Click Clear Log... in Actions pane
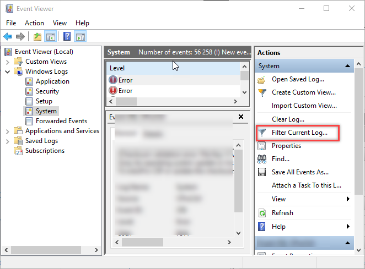This screenshot has height=269, width=365. pos(288,119)
